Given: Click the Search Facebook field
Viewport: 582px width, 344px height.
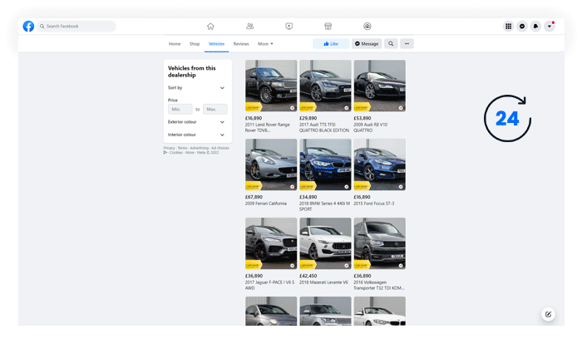Looking at the screenshot, I should 76,26.
